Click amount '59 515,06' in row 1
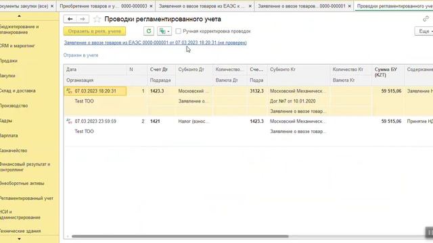The width and height of the screenshot is (433, 243). 391,91
